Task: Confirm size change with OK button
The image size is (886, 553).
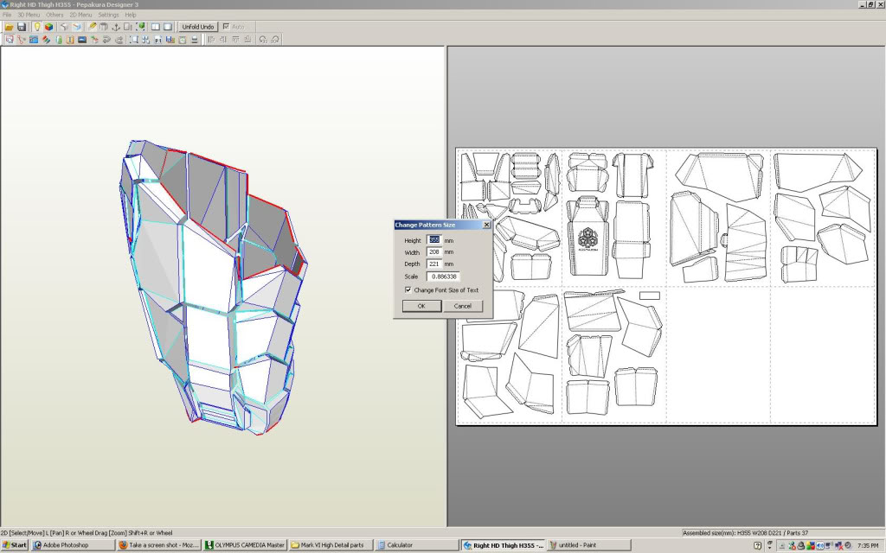Action: pyautogui.click(x=421, y=306)
